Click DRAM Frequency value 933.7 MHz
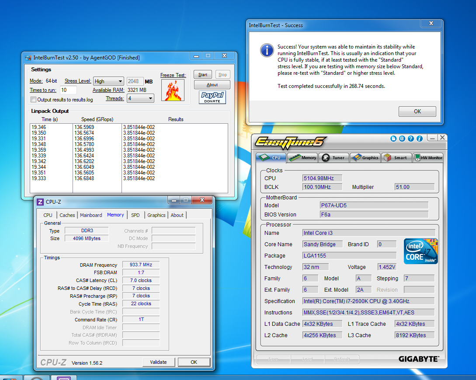Screen dimensions: 476x380 [x=141, y=265]
